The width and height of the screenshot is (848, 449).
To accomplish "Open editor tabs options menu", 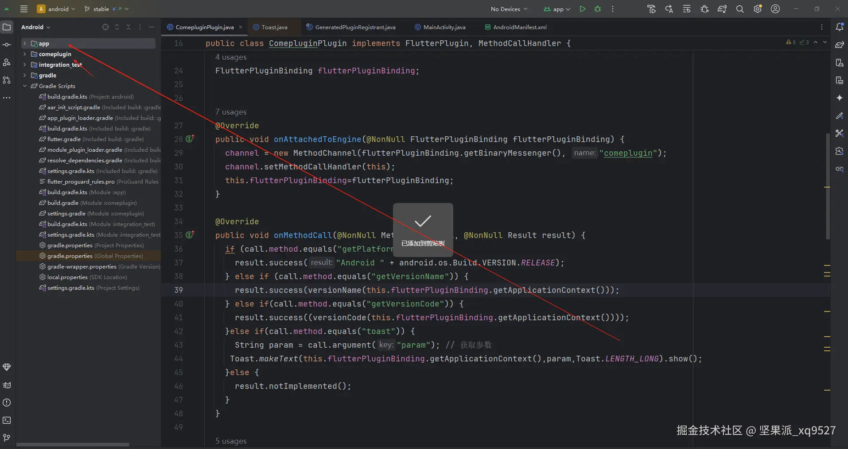I will [822, 27].
